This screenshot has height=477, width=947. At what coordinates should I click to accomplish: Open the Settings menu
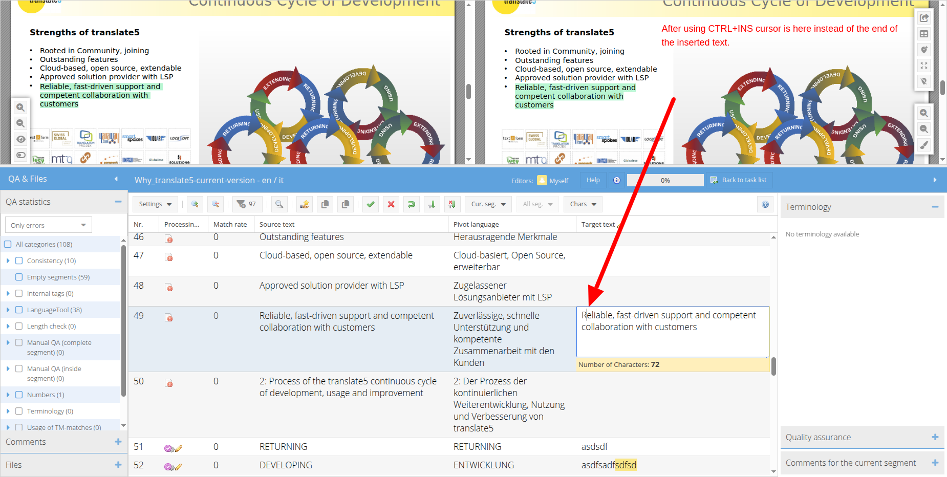(x=155, y=204)
